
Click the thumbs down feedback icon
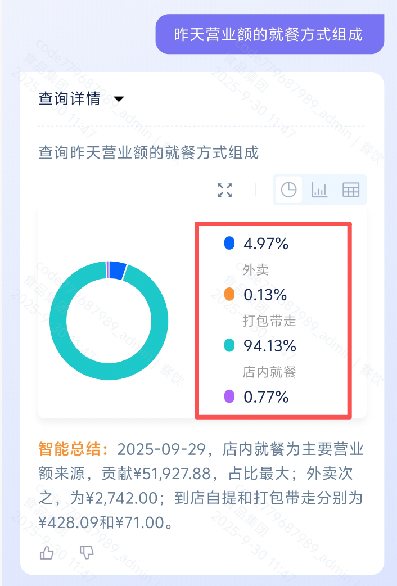pos(87,553)
